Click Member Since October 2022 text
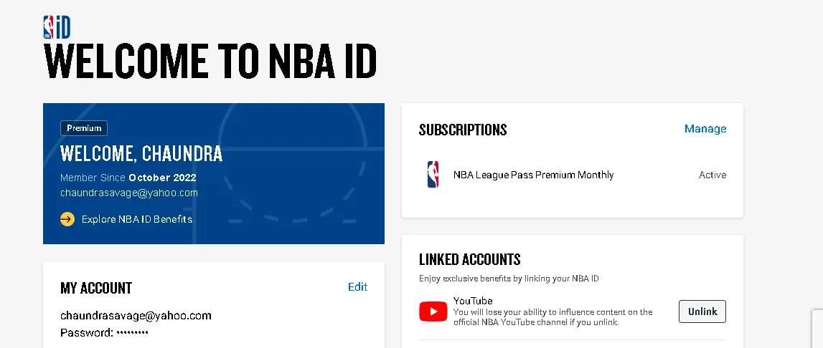Viewport: 823px width, 348px height. (x=128, y=178)
